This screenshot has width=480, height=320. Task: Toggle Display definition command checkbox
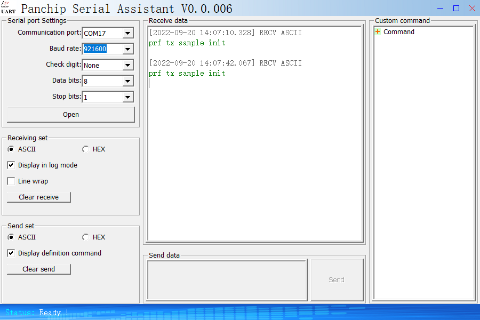tap(11, 253)
